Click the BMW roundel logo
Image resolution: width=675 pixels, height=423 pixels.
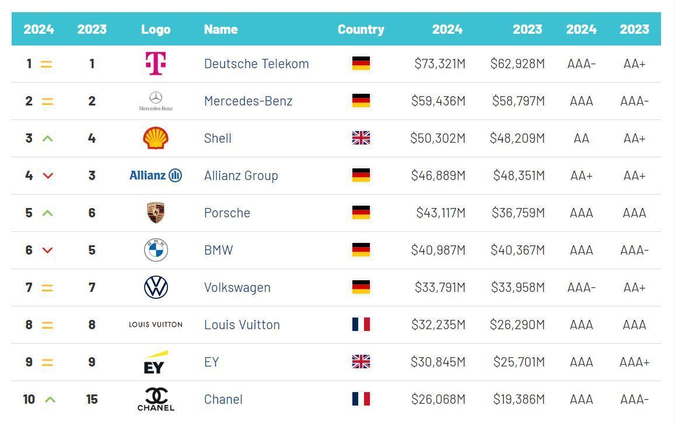156,250
